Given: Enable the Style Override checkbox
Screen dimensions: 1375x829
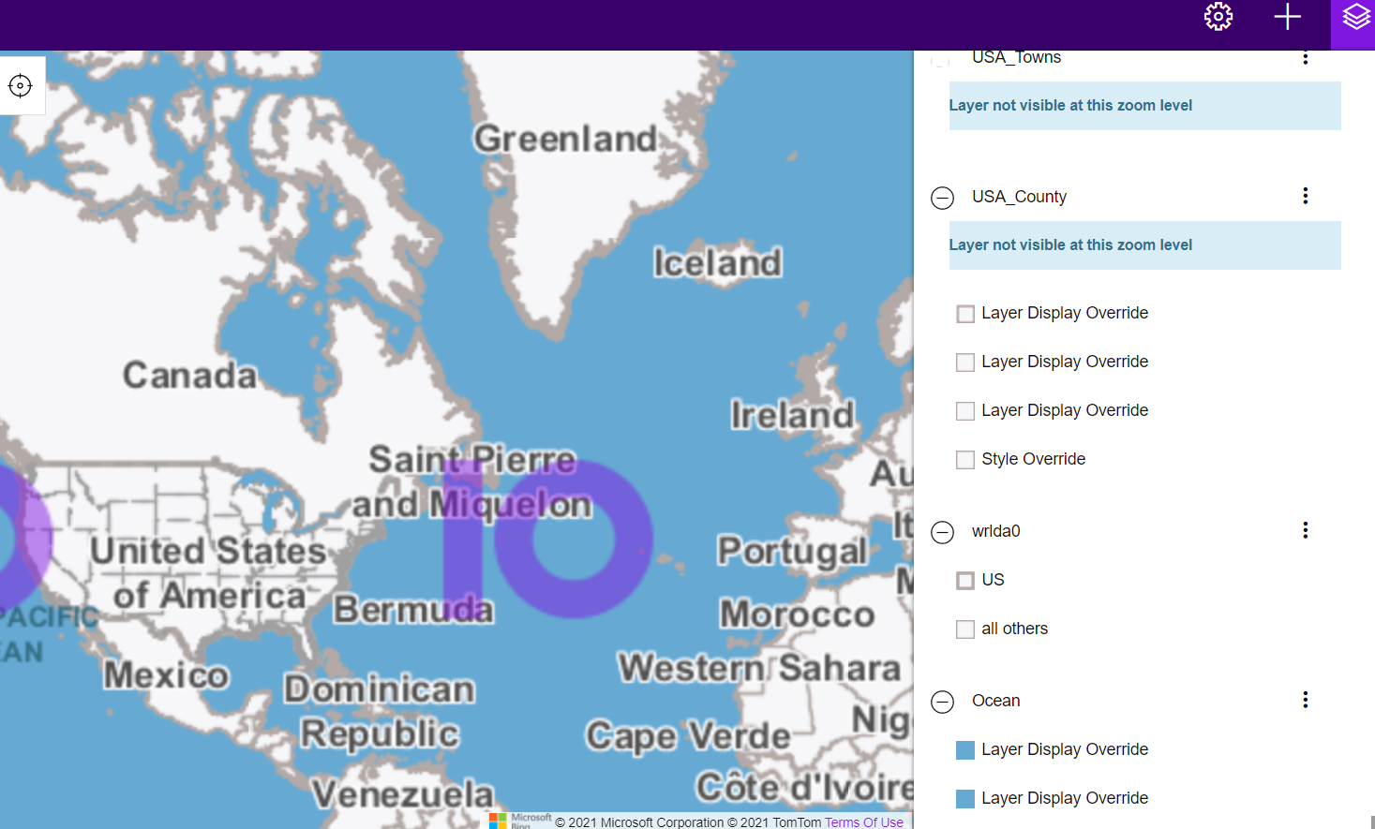Looking at the screenshot, I should coord(965,460).
